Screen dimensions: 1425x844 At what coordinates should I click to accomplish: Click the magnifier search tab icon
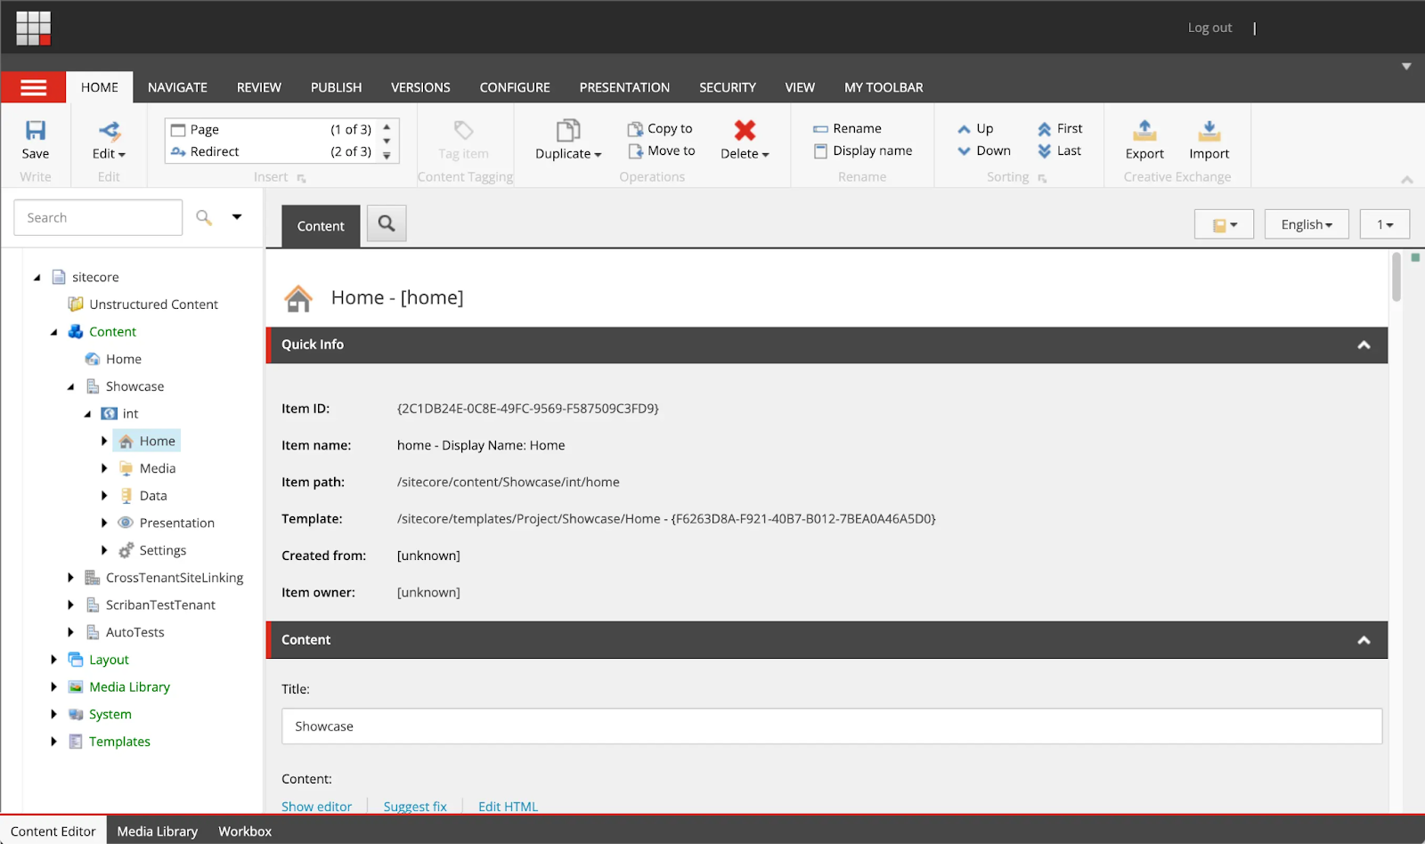[x=387, y=223]
